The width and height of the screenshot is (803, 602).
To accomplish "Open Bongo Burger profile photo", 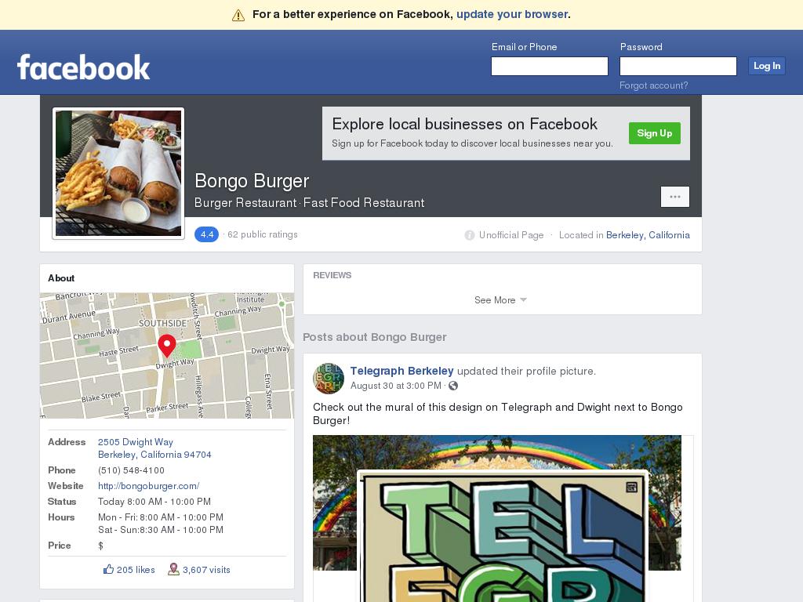I will 118,173.
